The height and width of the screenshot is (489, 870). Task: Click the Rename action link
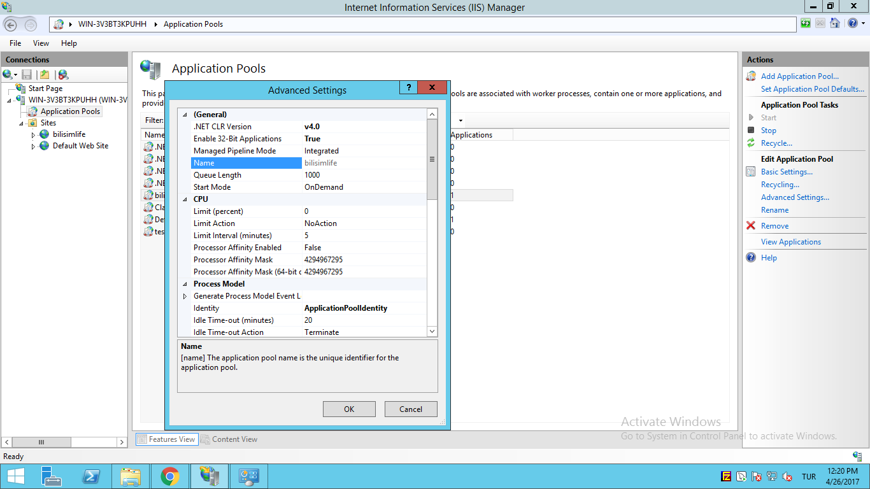774,210
